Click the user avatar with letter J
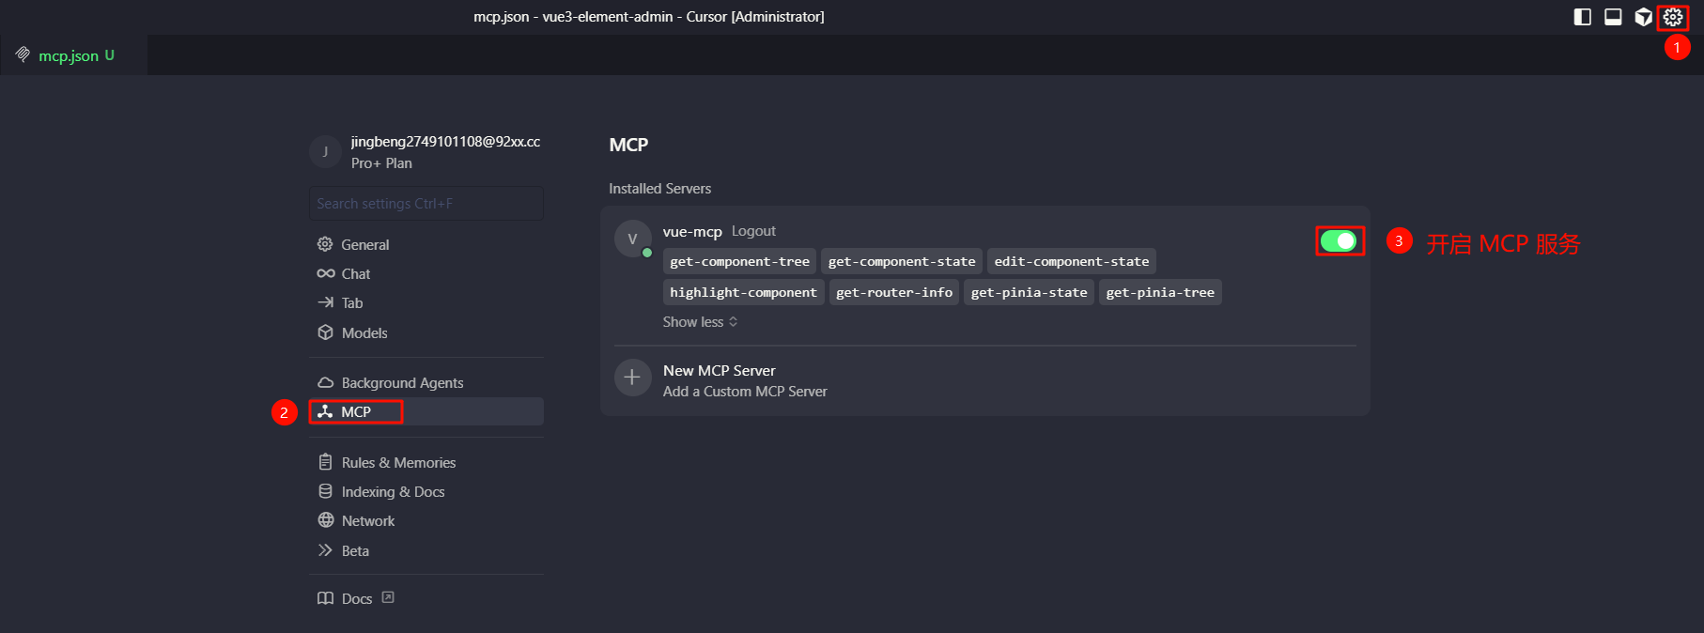1704x633 pixels. pos(325,151)
